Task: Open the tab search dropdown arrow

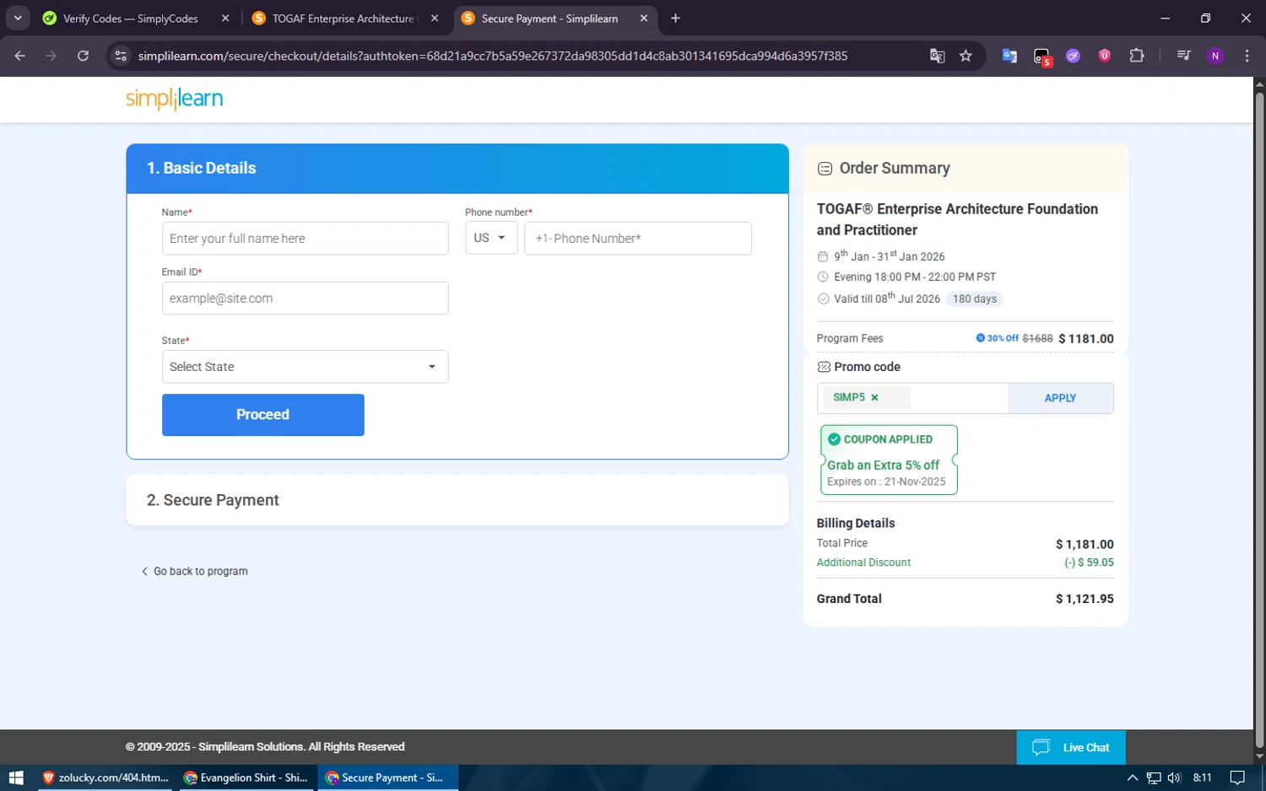Action: [x=18, y=19]
